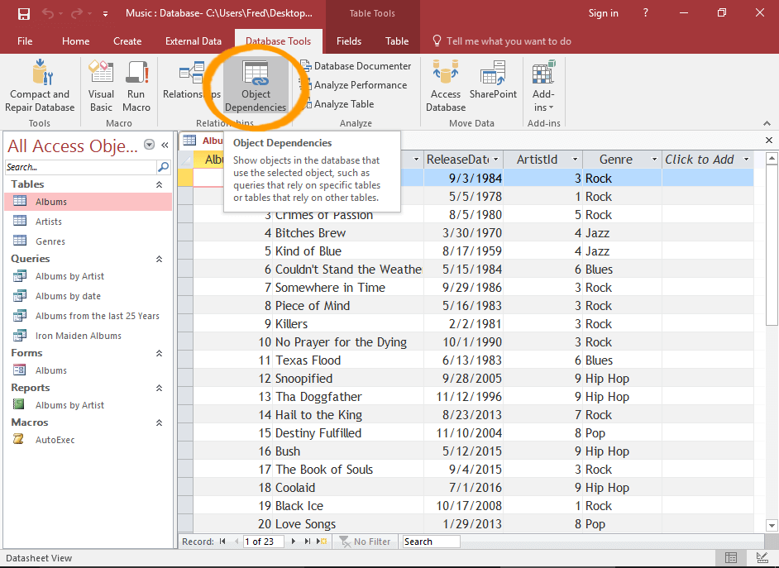Open Iron Maiden Albums query
This screenshot has height=568, width=779.
78,336
